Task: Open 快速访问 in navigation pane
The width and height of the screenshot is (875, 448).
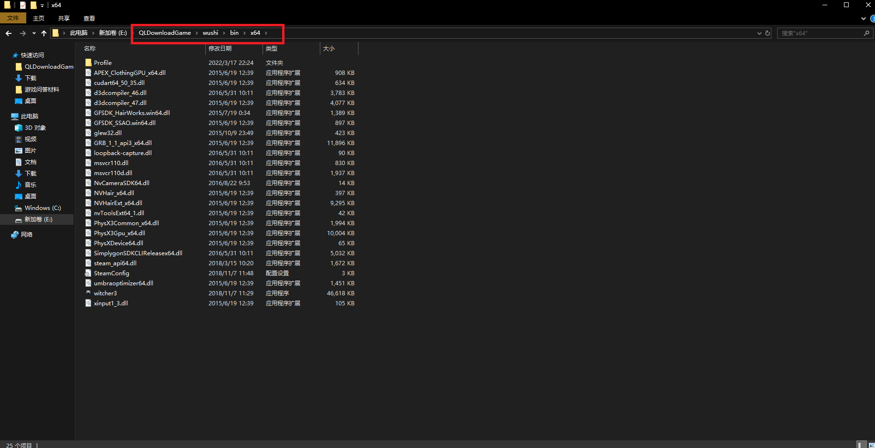Action: 32,55
